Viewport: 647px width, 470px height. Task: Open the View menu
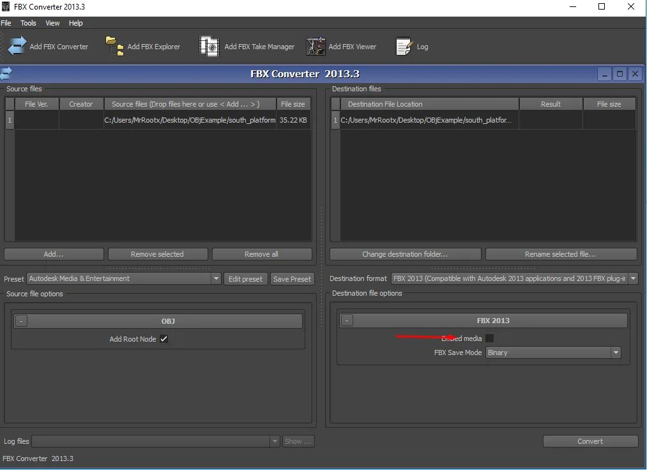point(52,23)
